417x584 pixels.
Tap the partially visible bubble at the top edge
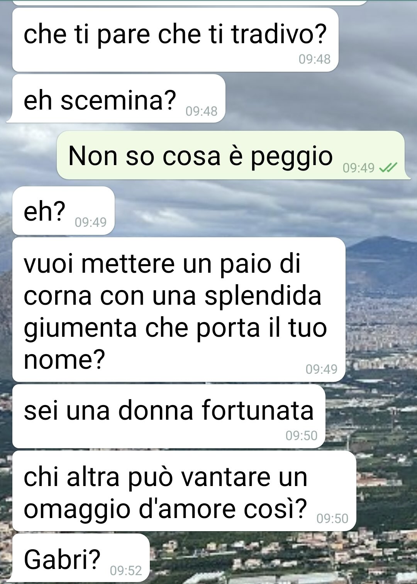tap(189, 2)
